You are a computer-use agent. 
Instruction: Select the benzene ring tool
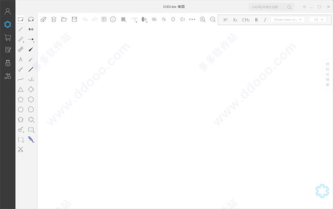tap(31, 119)
